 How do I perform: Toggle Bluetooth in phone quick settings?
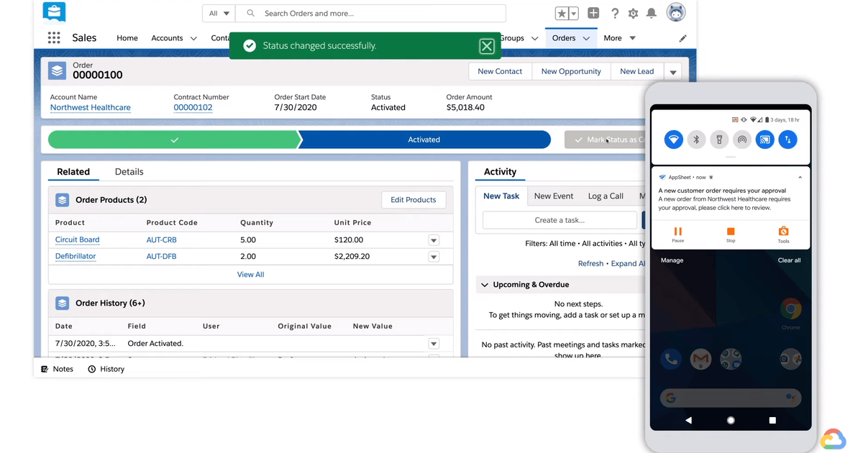pyautogui.click(x=696, y=139)
